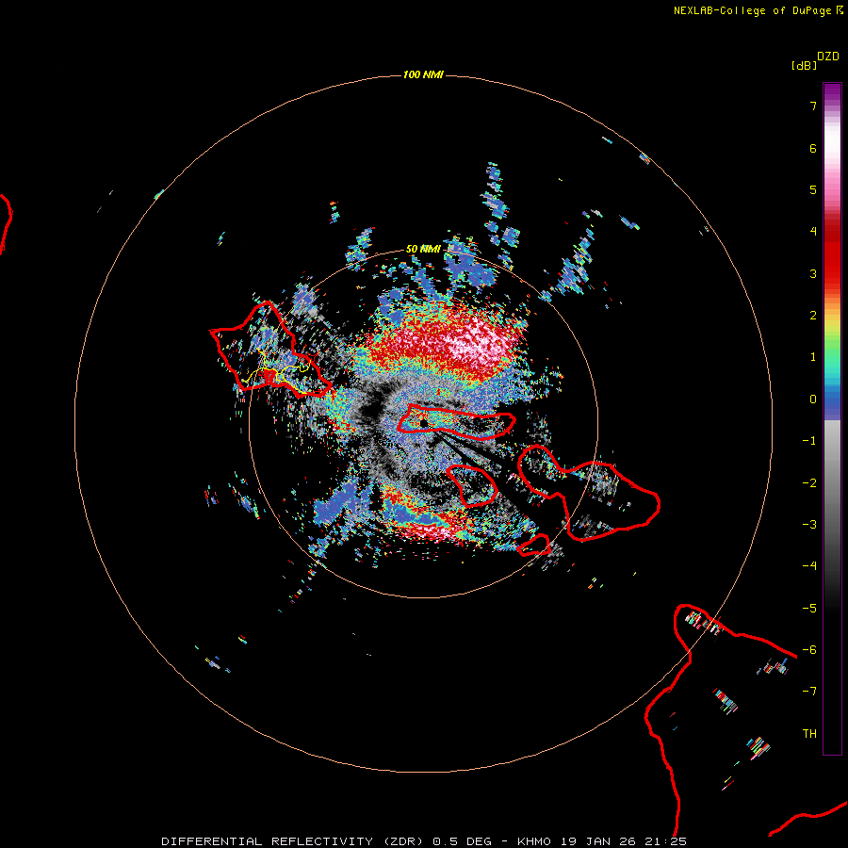Image resolution: width=848 pixels, height=848 pixels.
Task: Click the [dB] units label
Action: click(805, 66)
